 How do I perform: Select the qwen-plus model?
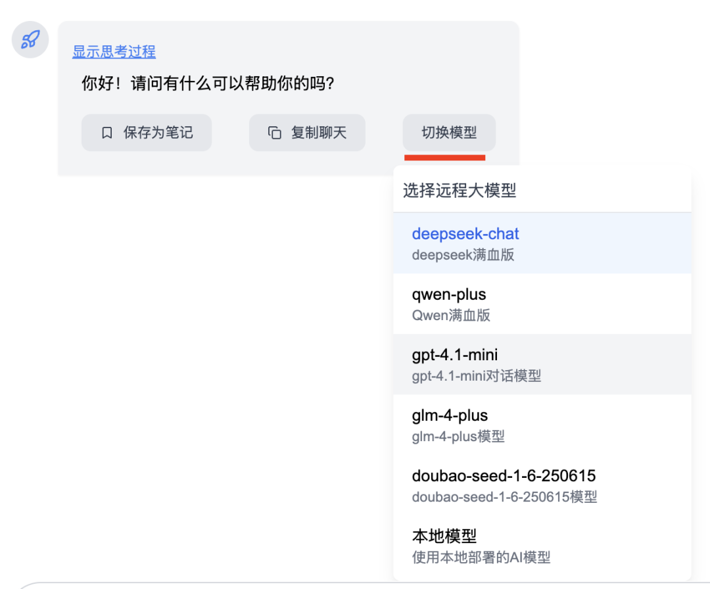[542, 304]
